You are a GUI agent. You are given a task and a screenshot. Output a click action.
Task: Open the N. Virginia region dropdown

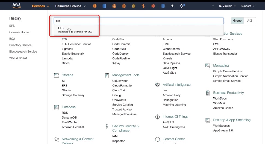(x=227, y=6)
